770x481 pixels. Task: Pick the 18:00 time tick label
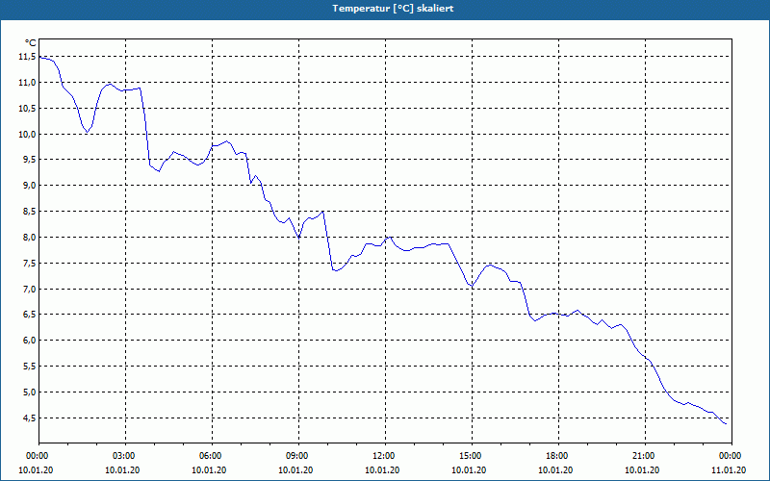[x=559, y=456]
